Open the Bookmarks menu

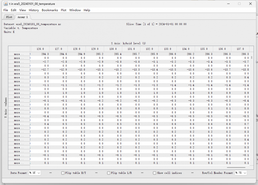(50, 10)
